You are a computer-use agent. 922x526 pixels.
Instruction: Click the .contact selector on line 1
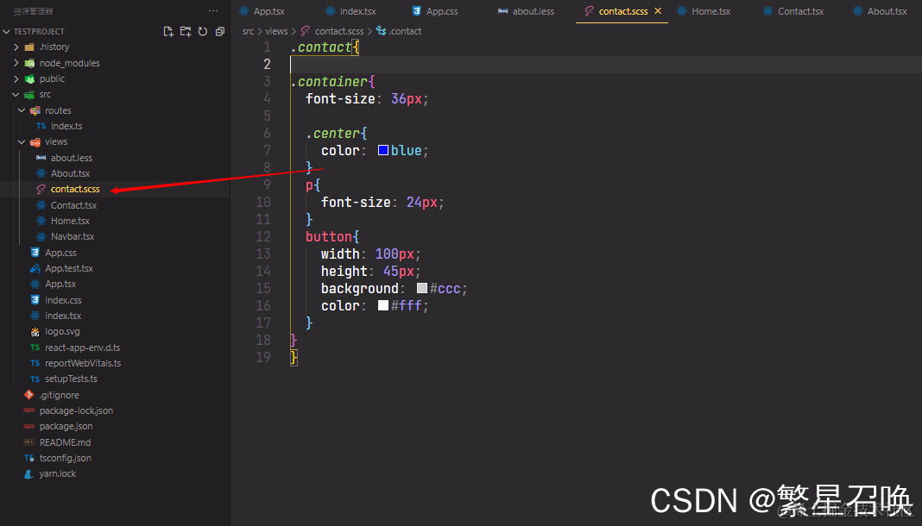pos(321,47)
